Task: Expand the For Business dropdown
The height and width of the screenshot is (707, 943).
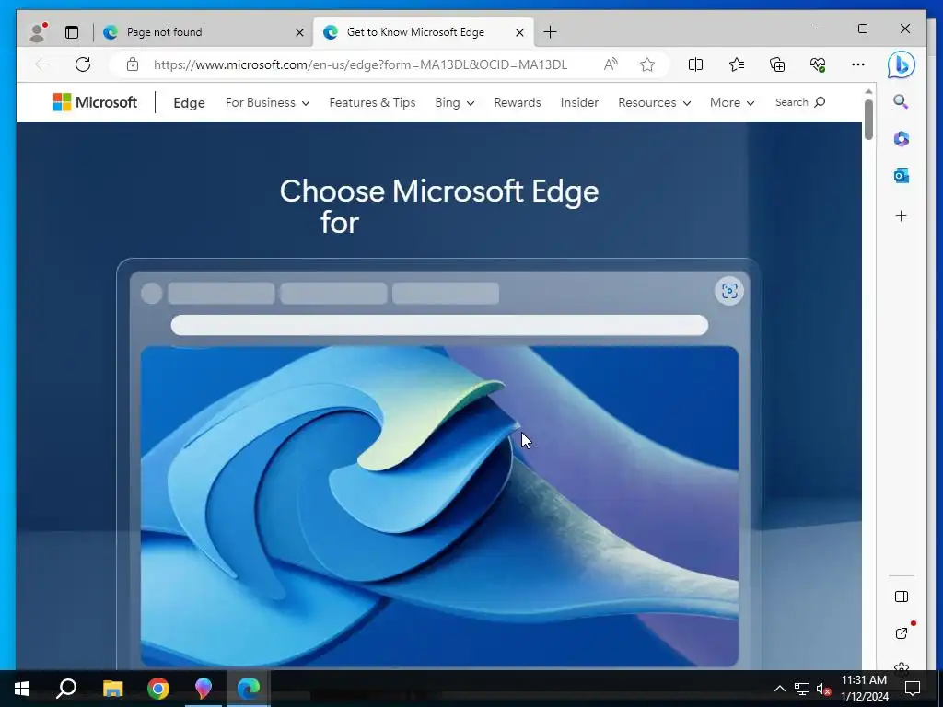Action: pyautogui.click(x=268, y=103)
